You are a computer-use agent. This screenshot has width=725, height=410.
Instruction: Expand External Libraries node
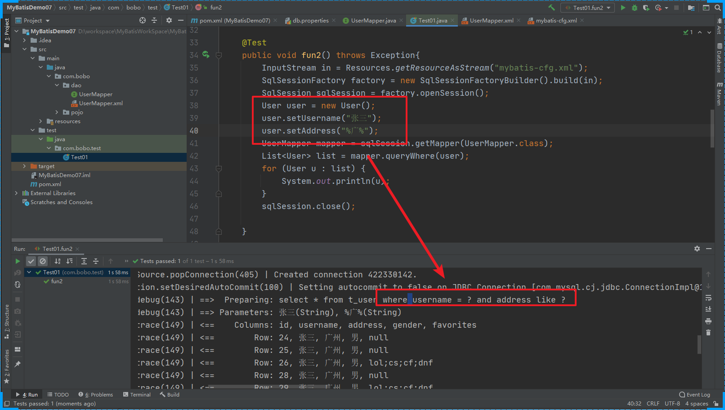17,193
